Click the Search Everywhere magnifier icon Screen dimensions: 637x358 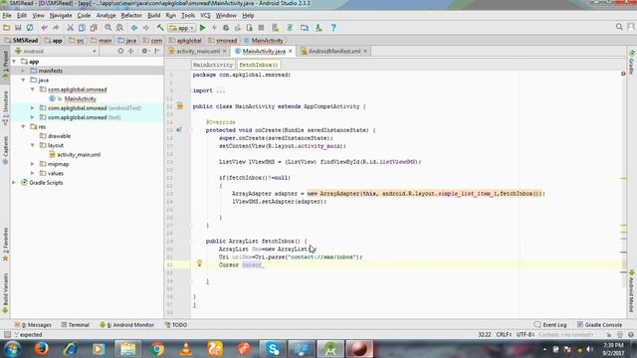click(619, 27)
